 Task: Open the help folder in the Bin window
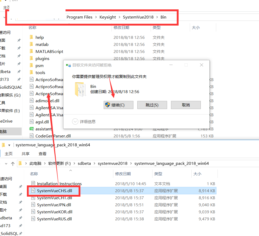[x=31, y=37]
